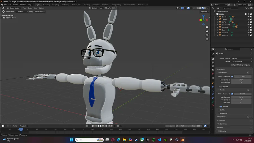Screen dimensions: 254x143
Task: Open Windows Start menu
Action: tap(71, 140)
